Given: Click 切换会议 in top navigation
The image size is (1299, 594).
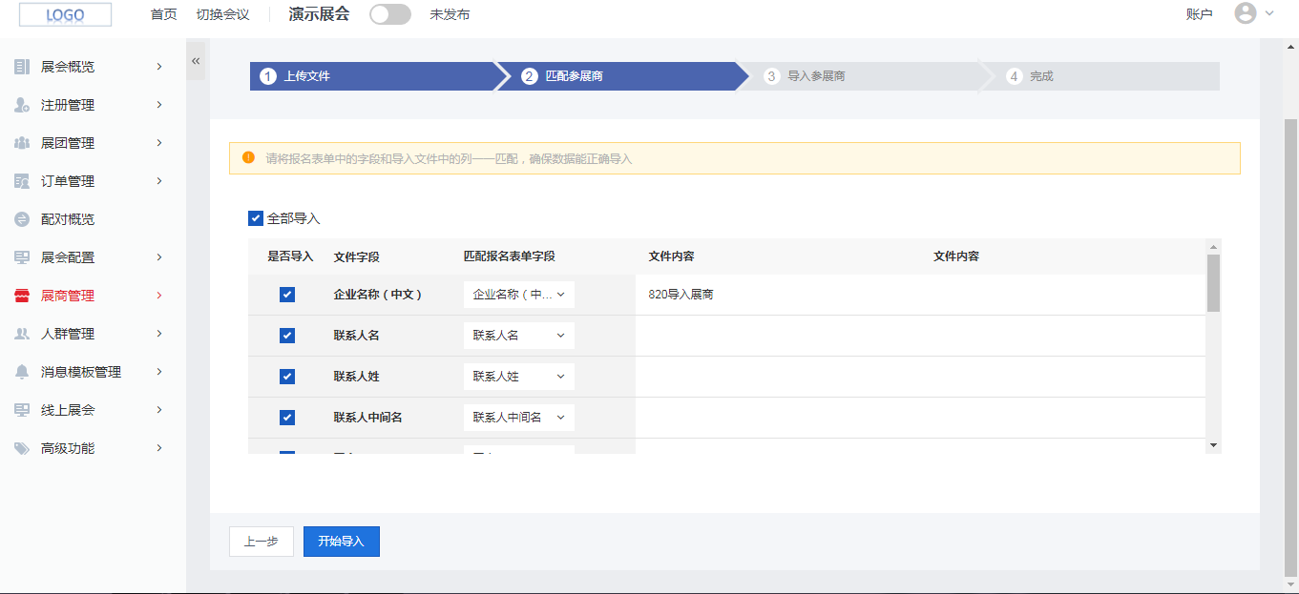Looking at the screenshot, I should tap(222, 14).
